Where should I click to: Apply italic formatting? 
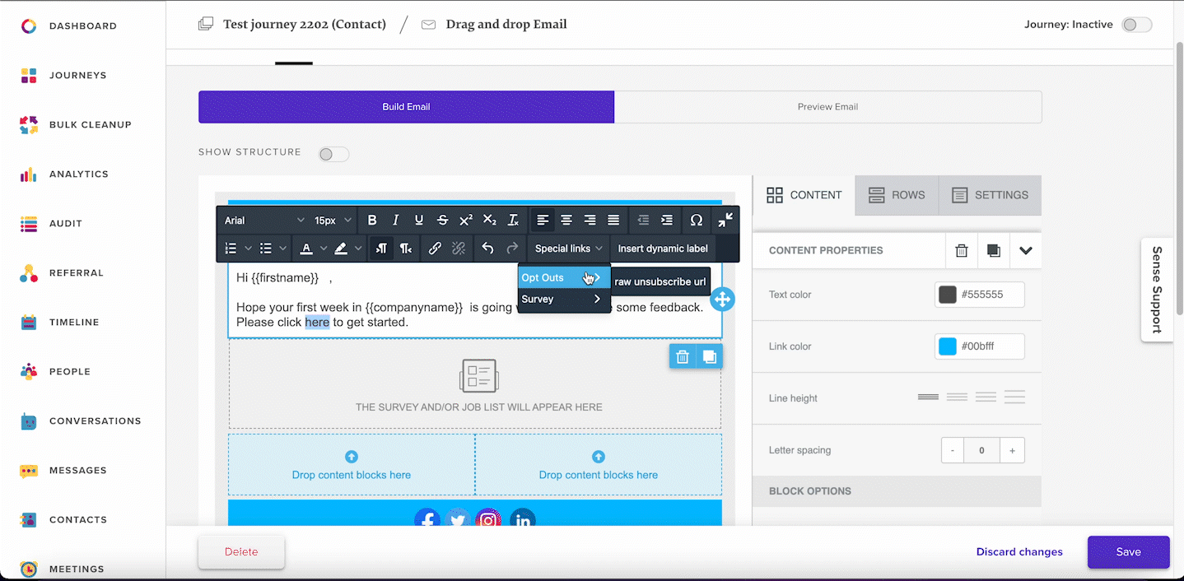(396, 221)
